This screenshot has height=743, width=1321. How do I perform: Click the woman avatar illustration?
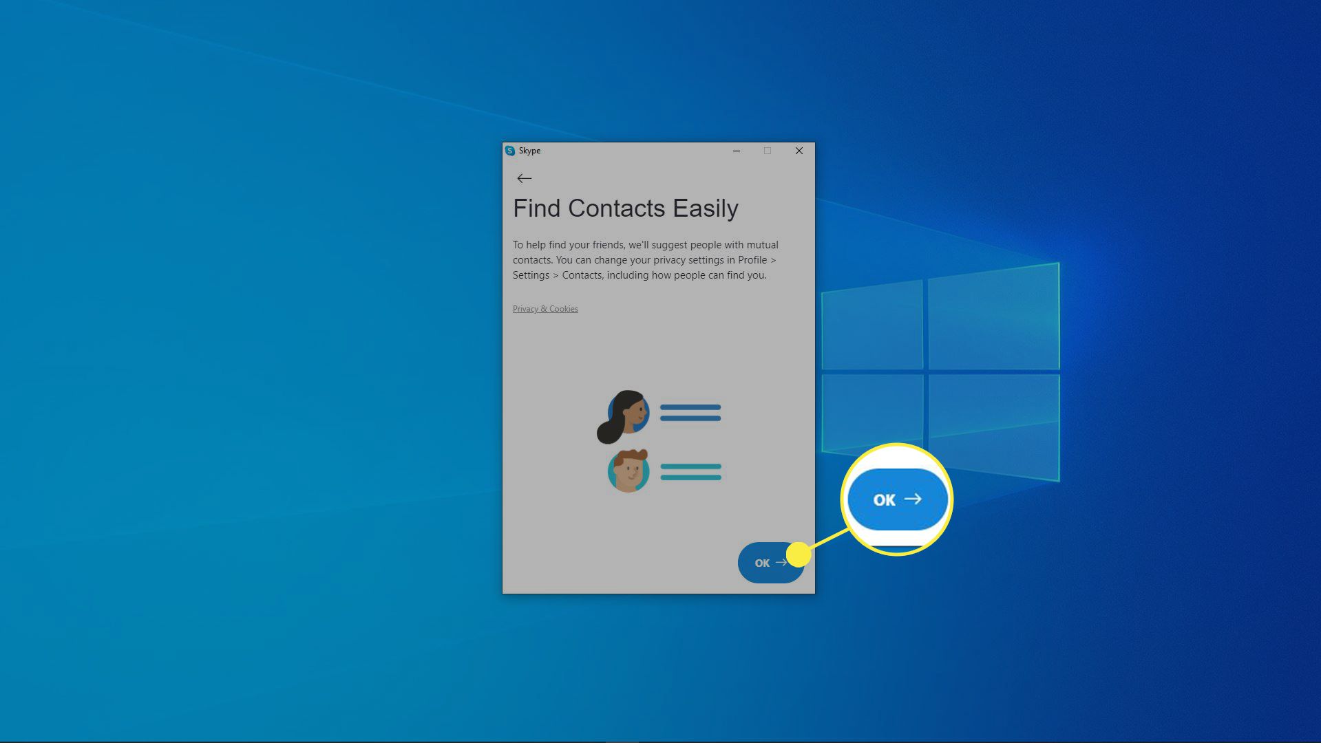[x=625, y=415]
